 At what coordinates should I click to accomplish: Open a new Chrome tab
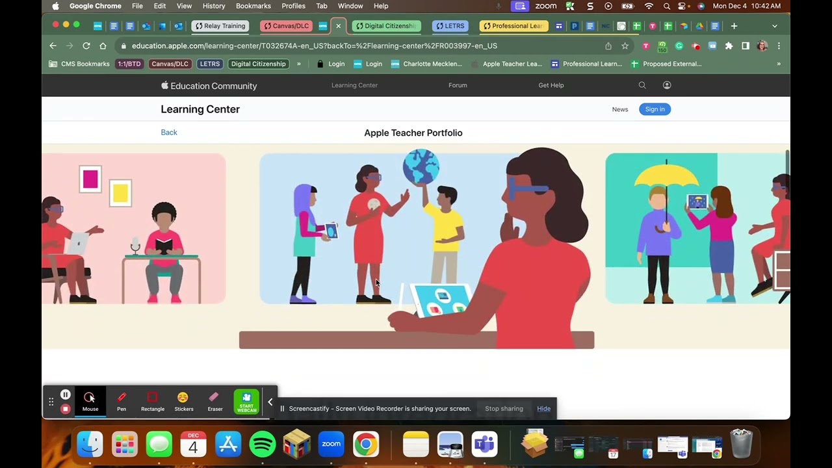tap(734, 26)
